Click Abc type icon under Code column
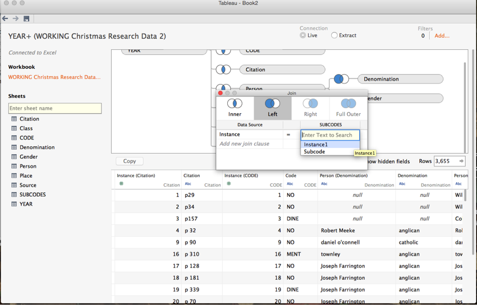477x305 pixels. (x=290, y=183)
